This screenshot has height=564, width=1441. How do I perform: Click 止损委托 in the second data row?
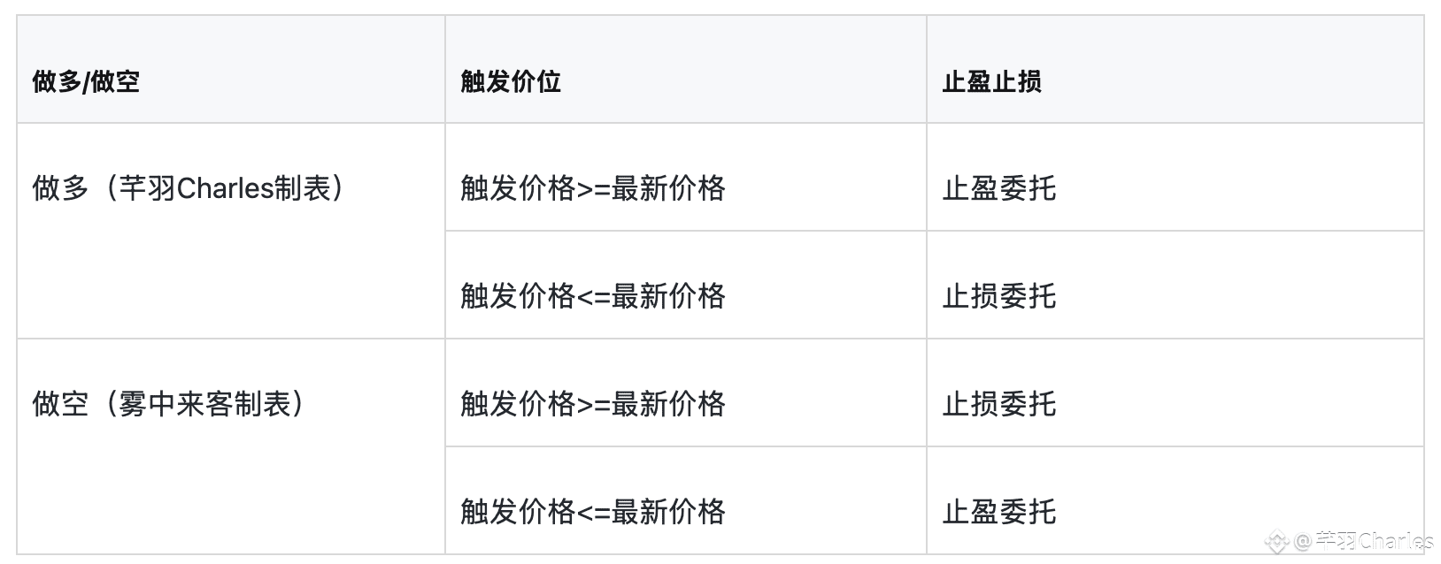999,296
